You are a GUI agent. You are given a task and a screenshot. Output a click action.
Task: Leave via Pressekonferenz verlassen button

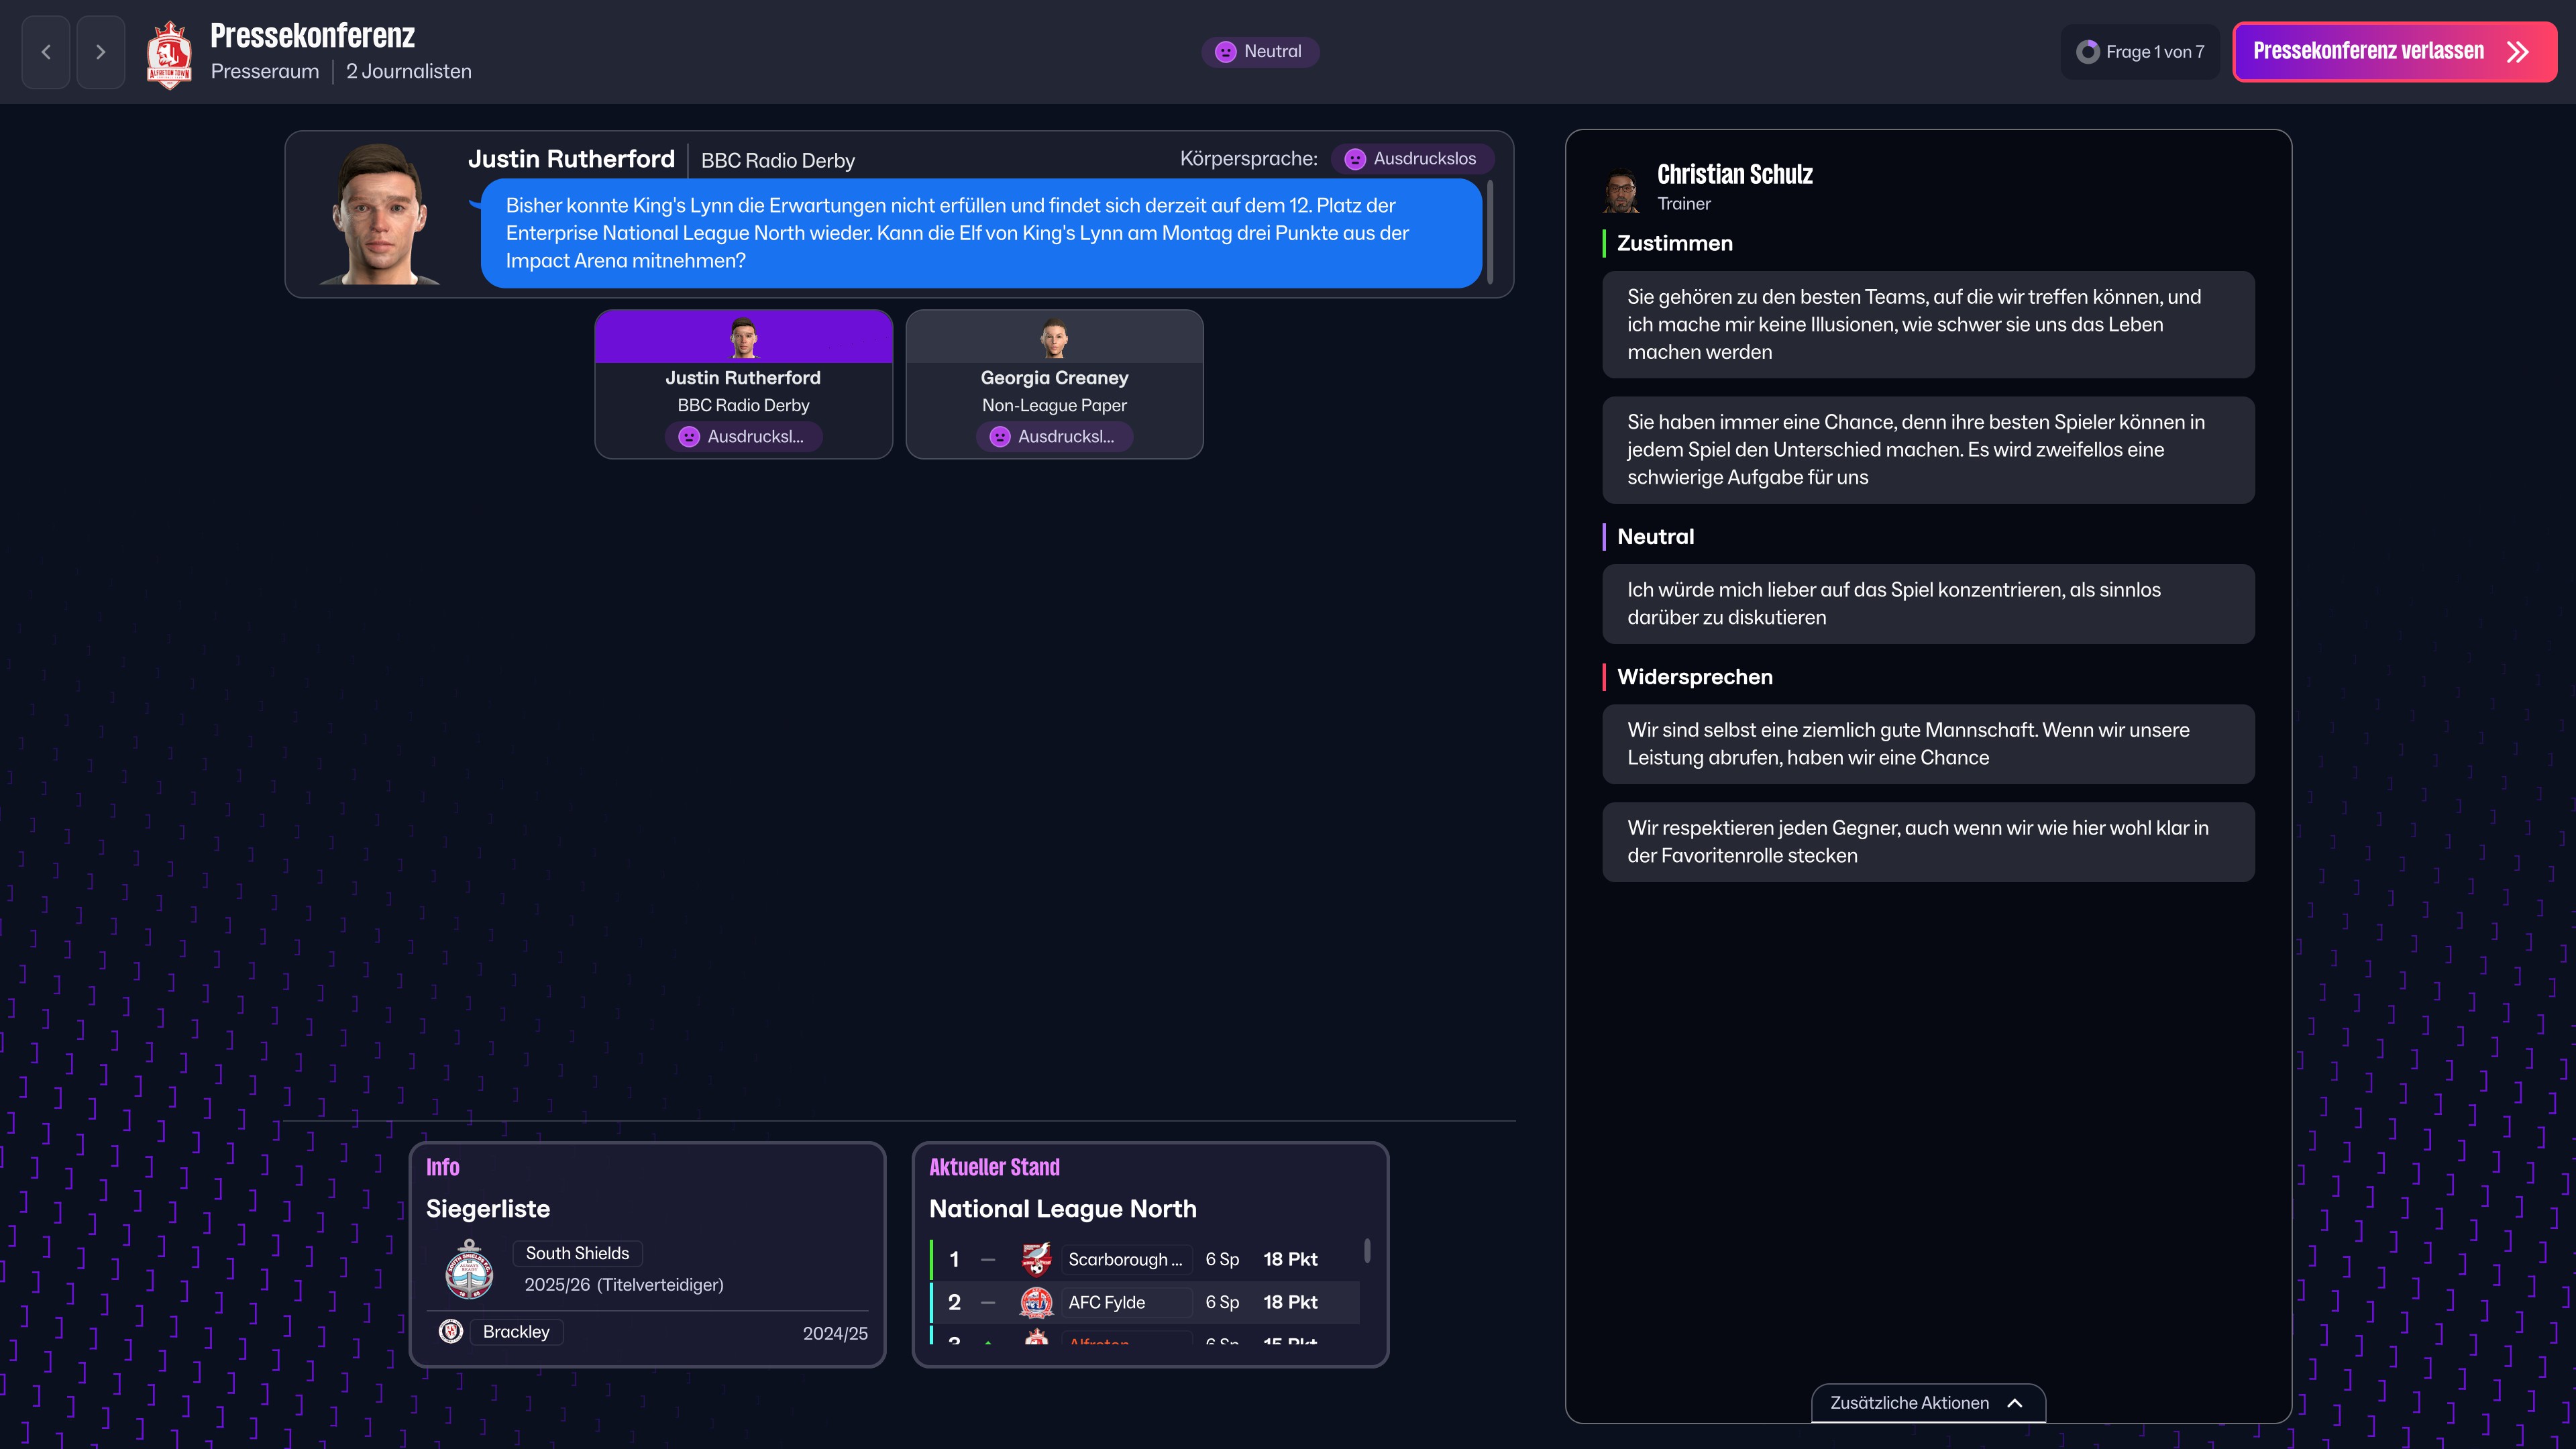pyautogui.click(x=2394, y=52)
